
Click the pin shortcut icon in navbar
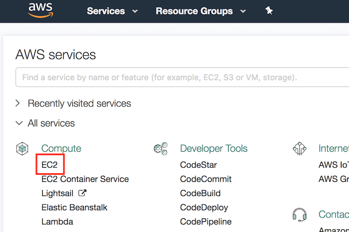pyautogui.click(x=269, y=11)
